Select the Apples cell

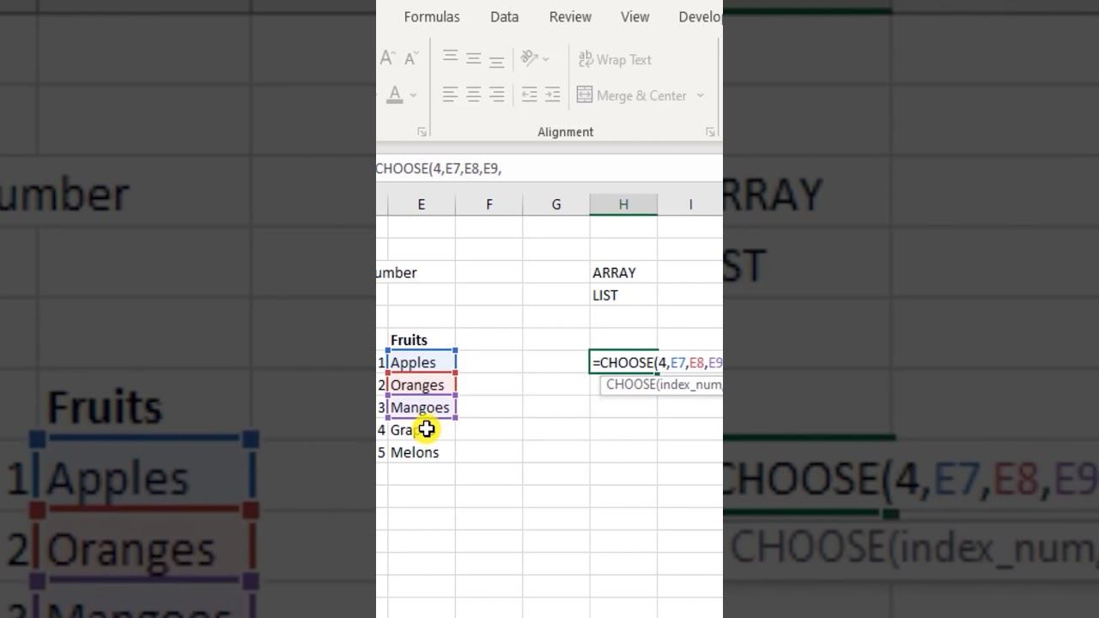tap(422, 362)
